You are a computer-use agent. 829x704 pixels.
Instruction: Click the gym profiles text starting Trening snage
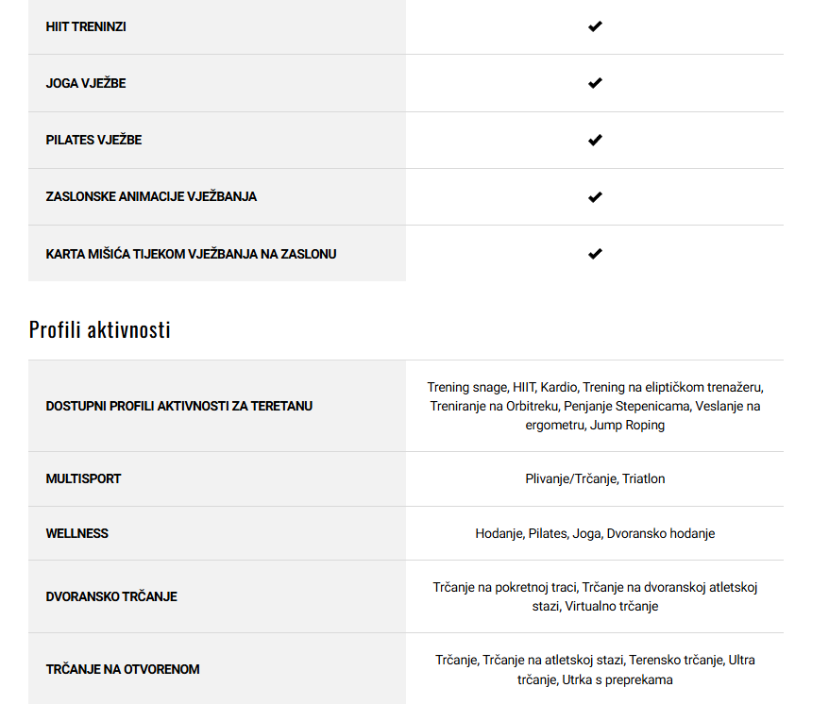click(595, 406)
